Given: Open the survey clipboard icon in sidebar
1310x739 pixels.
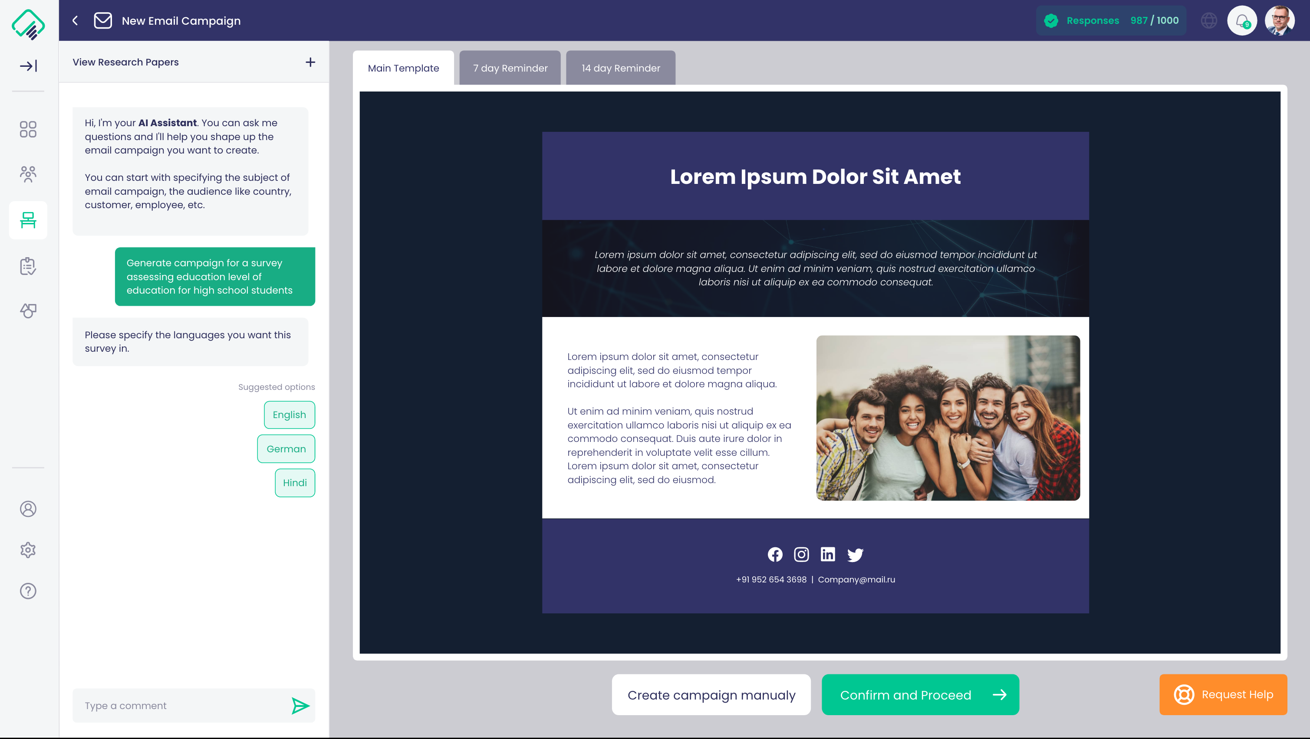Looking at the screenshot, I should 28,265.
